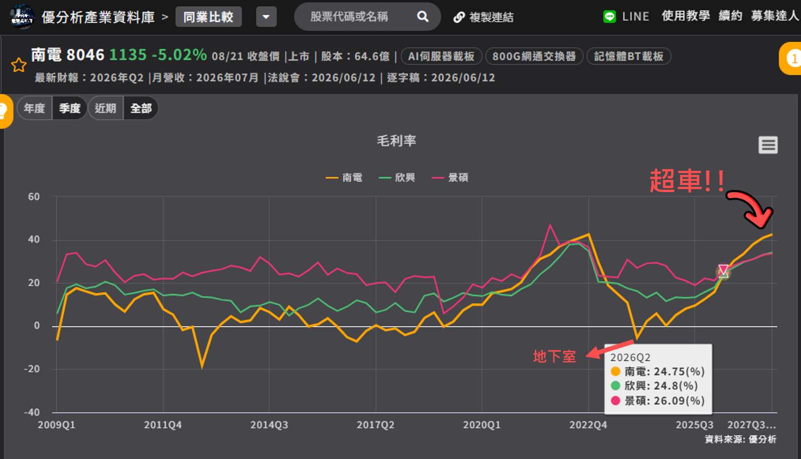Click the 2011Q4 axis label
801x459 pixels.
[162, 425]
